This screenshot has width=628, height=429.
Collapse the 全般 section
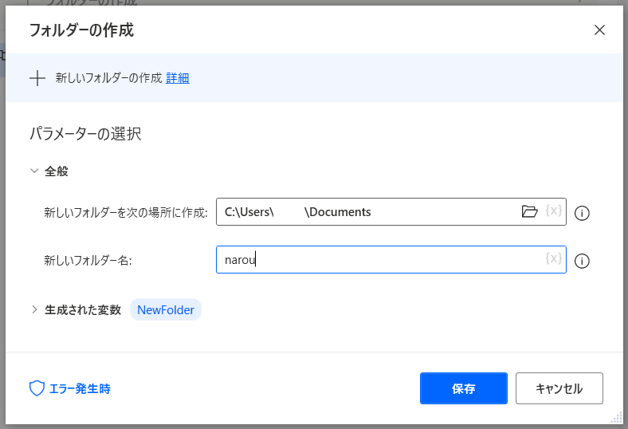[34, 171]
